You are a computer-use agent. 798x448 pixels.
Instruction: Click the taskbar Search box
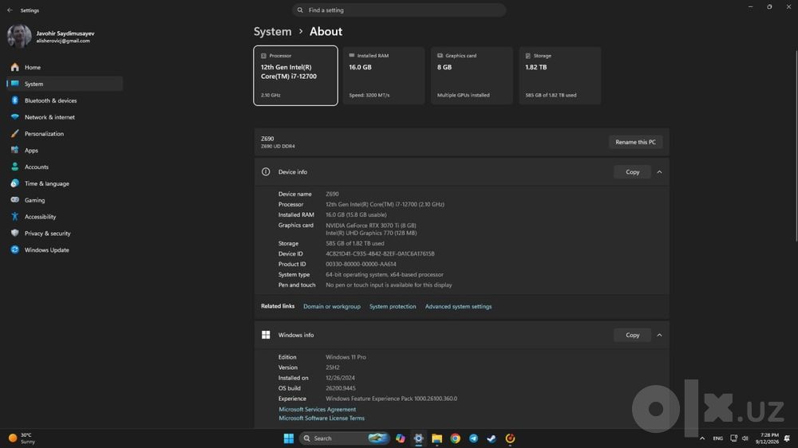(x=345, y=438)
